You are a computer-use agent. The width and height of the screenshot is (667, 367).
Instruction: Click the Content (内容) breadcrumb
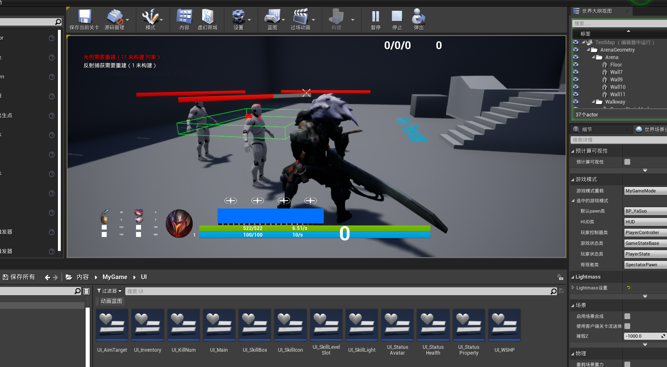[x=82, y=277]
